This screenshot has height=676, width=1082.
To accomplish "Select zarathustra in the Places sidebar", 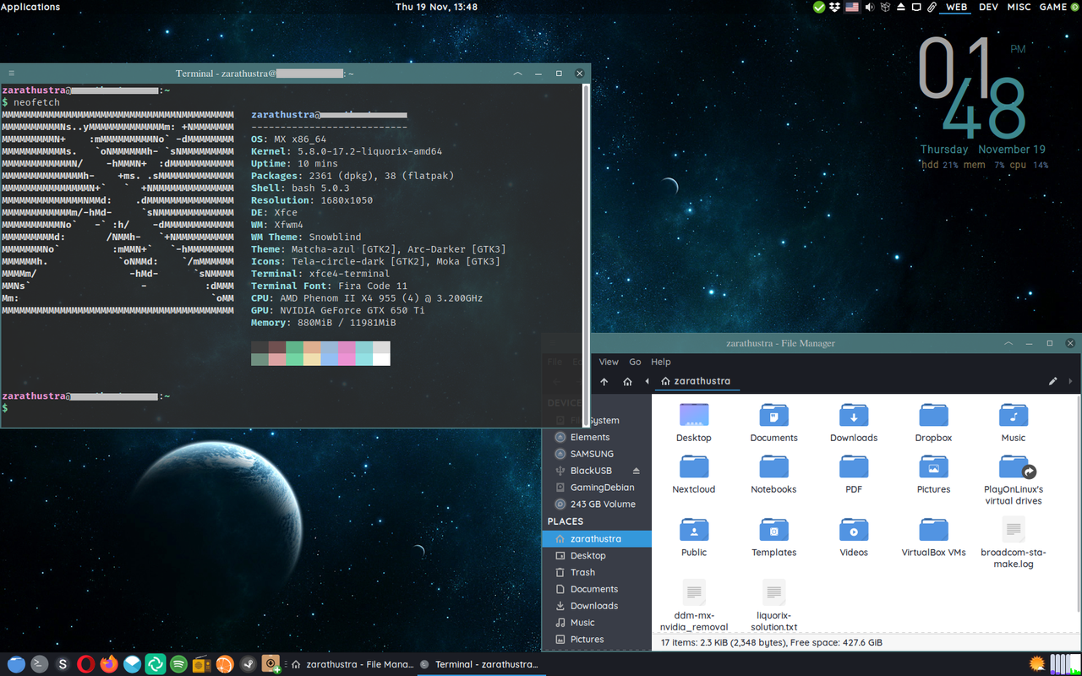I will coord(596,538).
